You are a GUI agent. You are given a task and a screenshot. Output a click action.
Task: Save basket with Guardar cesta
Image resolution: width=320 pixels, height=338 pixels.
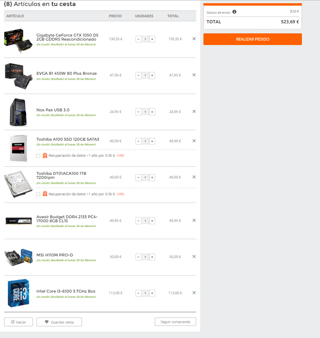tap(59, 322)
